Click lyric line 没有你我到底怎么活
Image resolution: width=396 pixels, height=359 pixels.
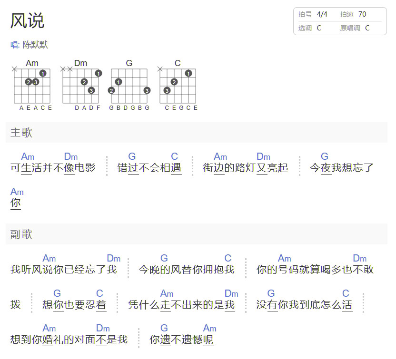click(x=304, y=304)
